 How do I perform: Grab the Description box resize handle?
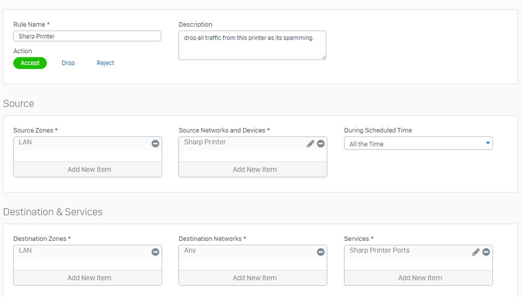click(324, 58)
